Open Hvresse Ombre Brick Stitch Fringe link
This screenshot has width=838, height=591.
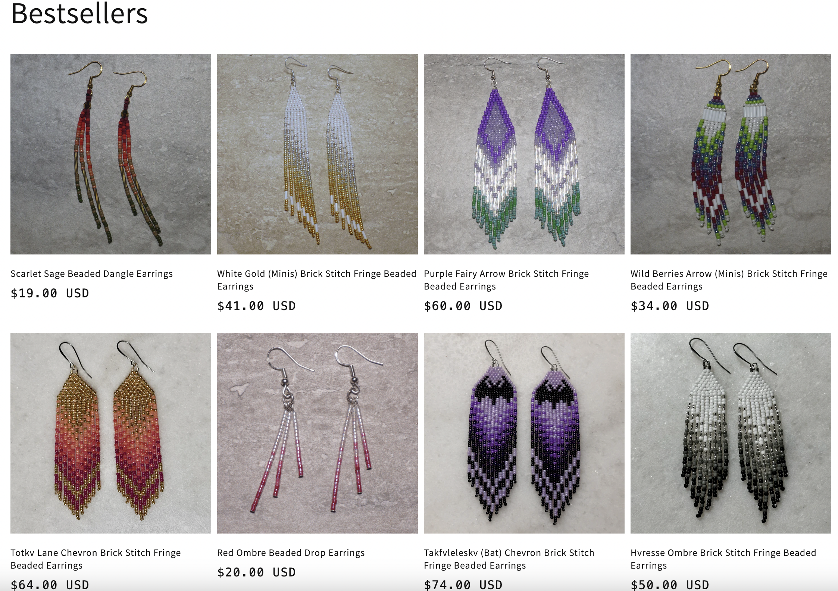click(723, 559)
